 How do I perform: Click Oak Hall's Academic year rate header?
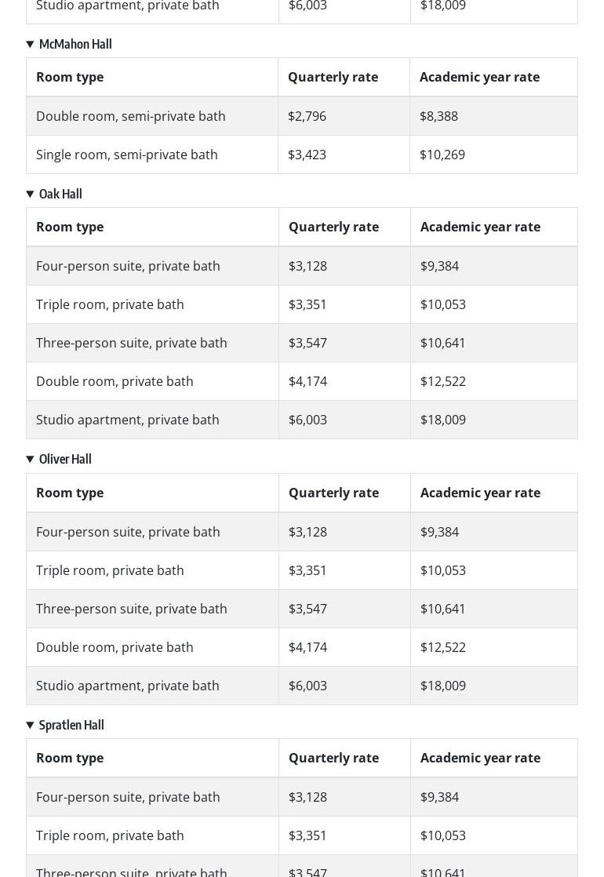[x=480, y=227]
